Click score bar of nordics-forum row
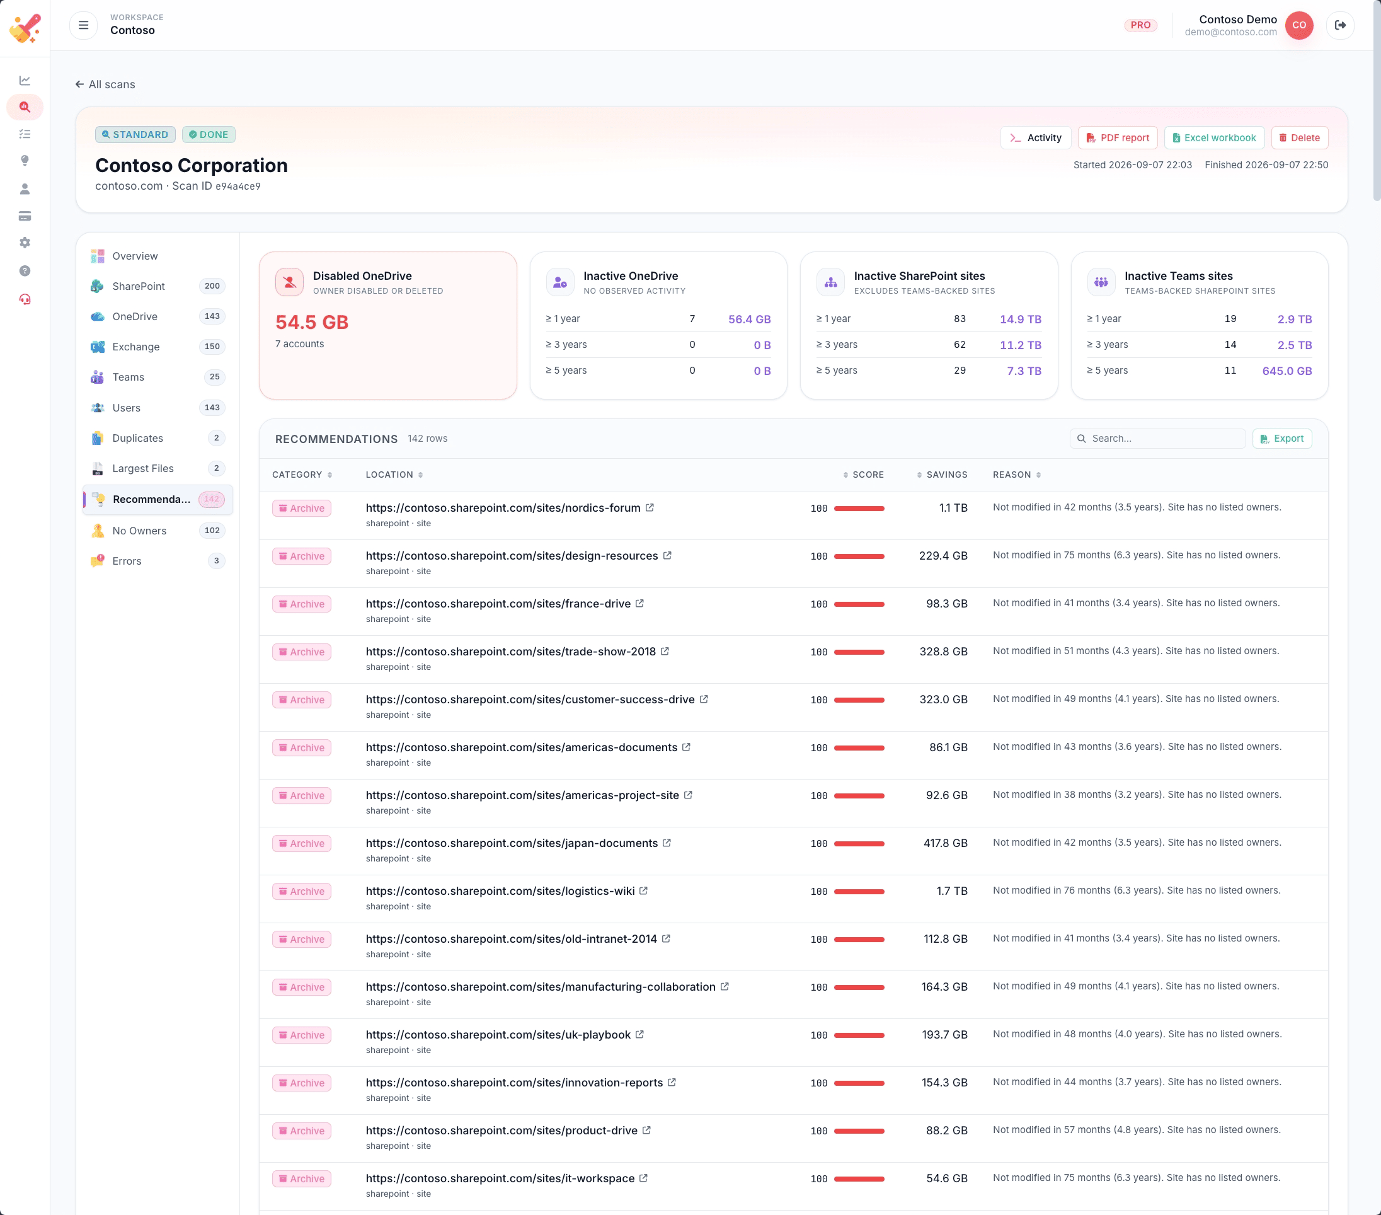 859,508
